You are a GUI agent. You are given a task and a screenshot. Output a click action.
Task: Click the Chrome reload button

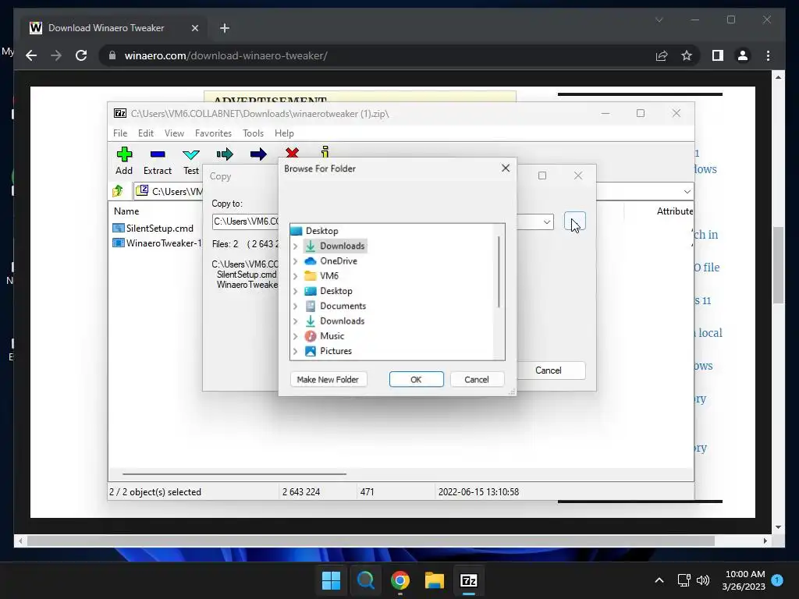click(x=81, y=55)
